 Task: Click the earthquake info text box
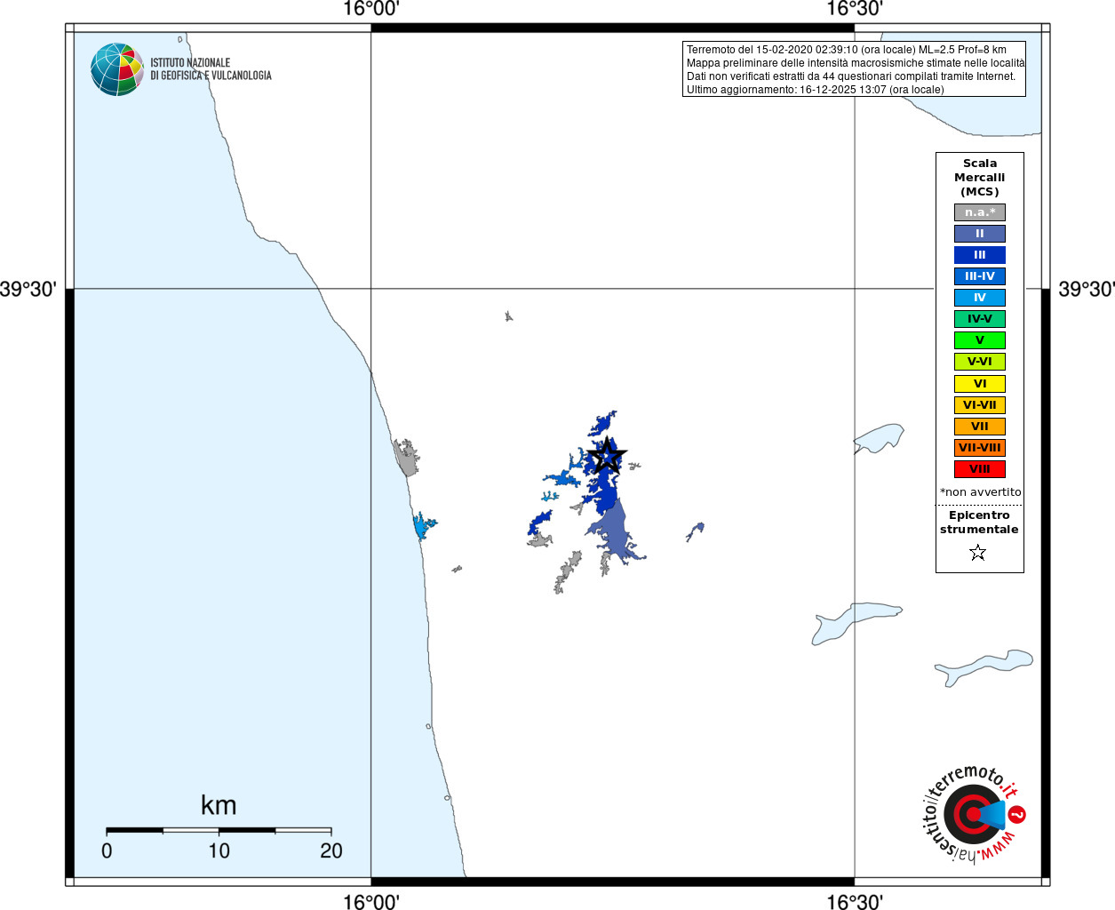point(855,69)
